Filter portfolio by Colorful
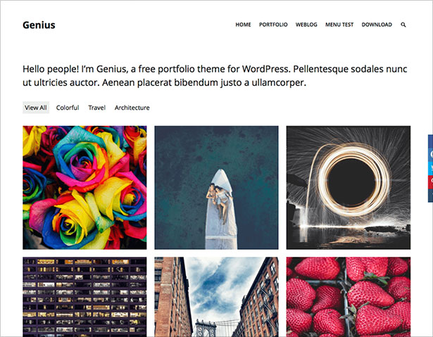Image resolution: width=433 pixels, height=337 pixels. [68, 108]
